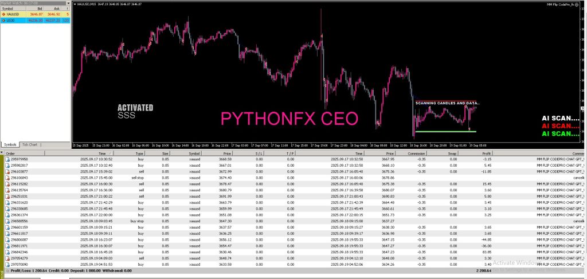The height and width of the screenshot is (279, 587).
Task: Switch to the Symbols tab
Action: tap(10, 145)
